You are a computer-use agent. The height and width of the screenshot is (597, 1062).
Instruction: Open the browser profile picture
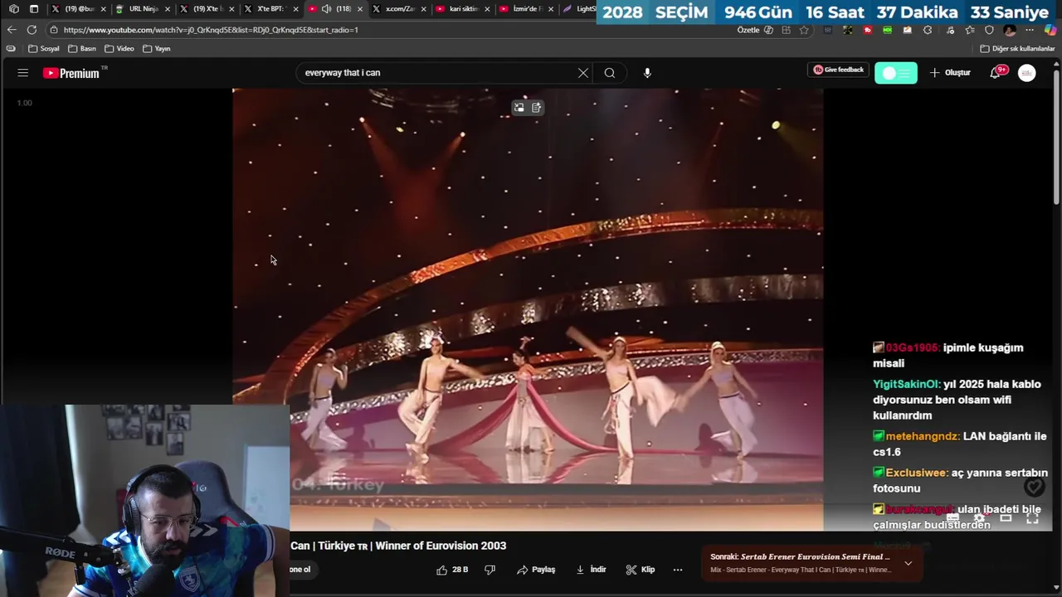(1010, 30)
